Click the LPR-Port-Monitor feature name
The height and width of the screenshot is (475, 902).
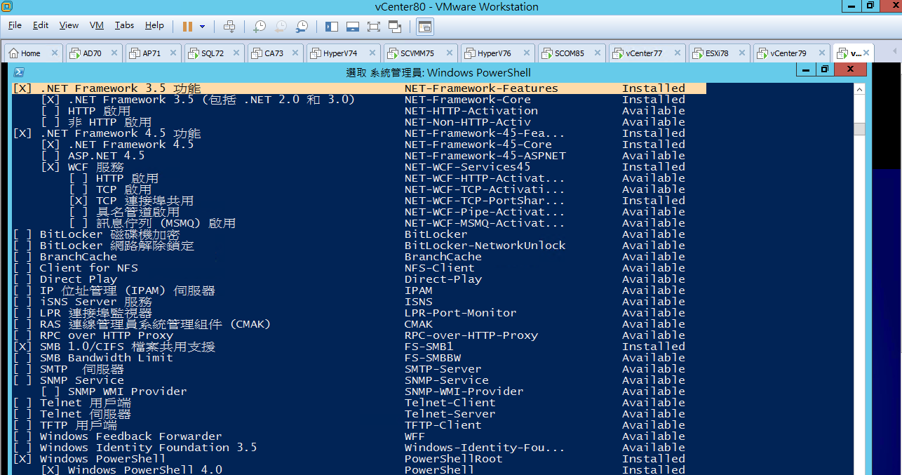pos(461,313)
